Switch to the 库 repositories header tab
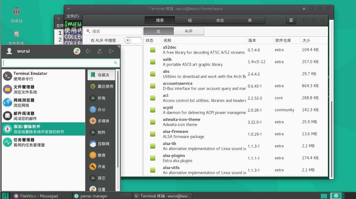This screenshot has width=356, height=199. tap(250, 20)
